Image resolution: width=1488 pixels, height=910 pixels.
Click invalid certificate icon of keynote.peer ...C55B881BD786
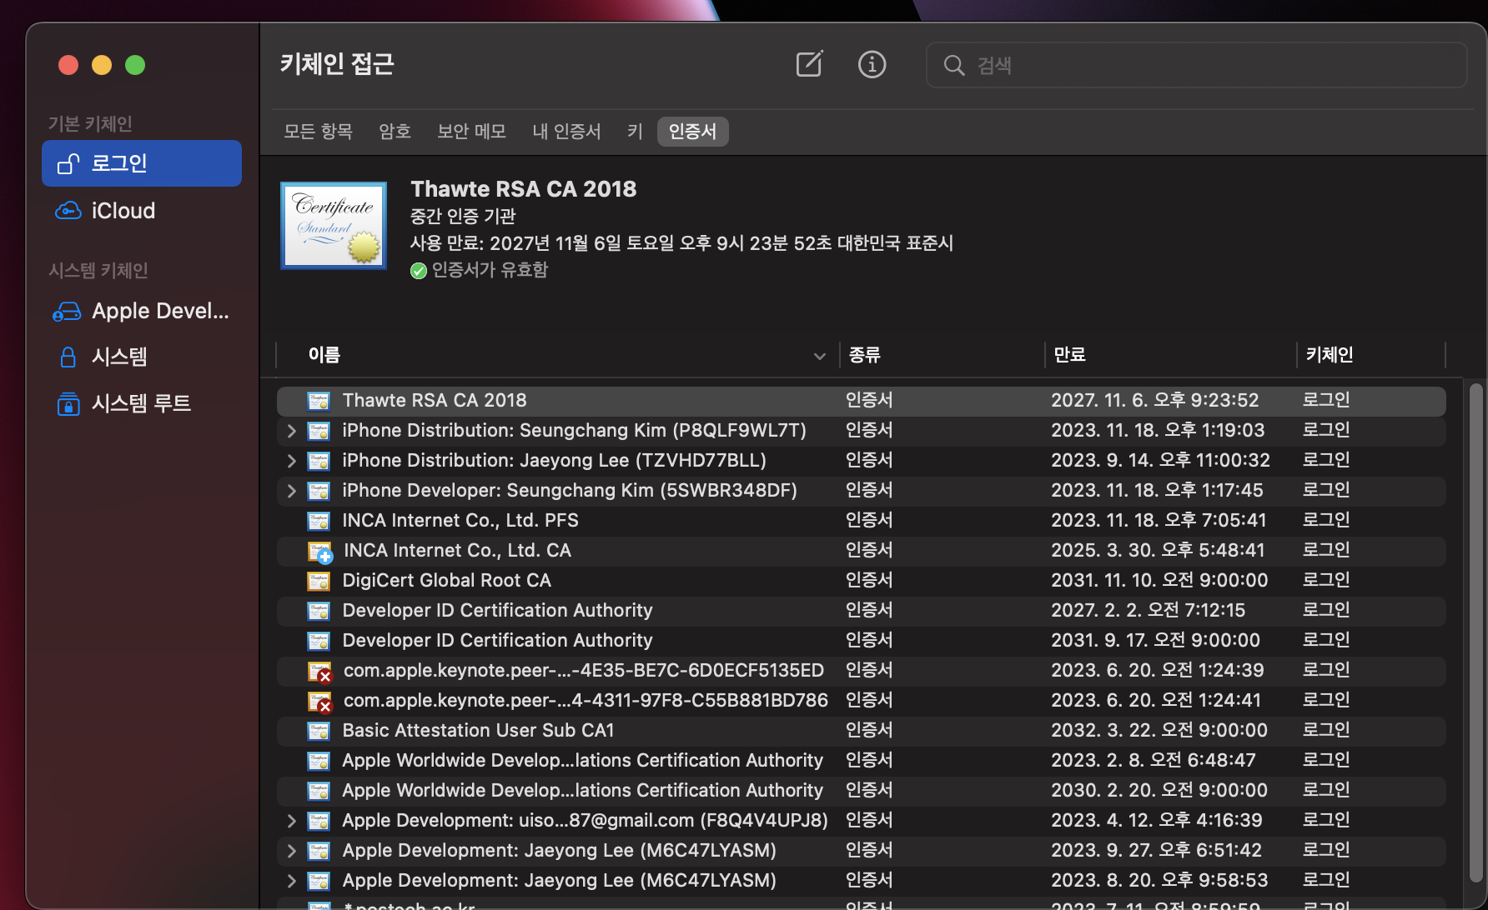coord(320,702)
